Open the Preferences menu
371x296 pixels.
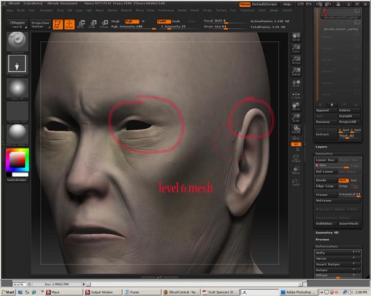click(166, 10)
